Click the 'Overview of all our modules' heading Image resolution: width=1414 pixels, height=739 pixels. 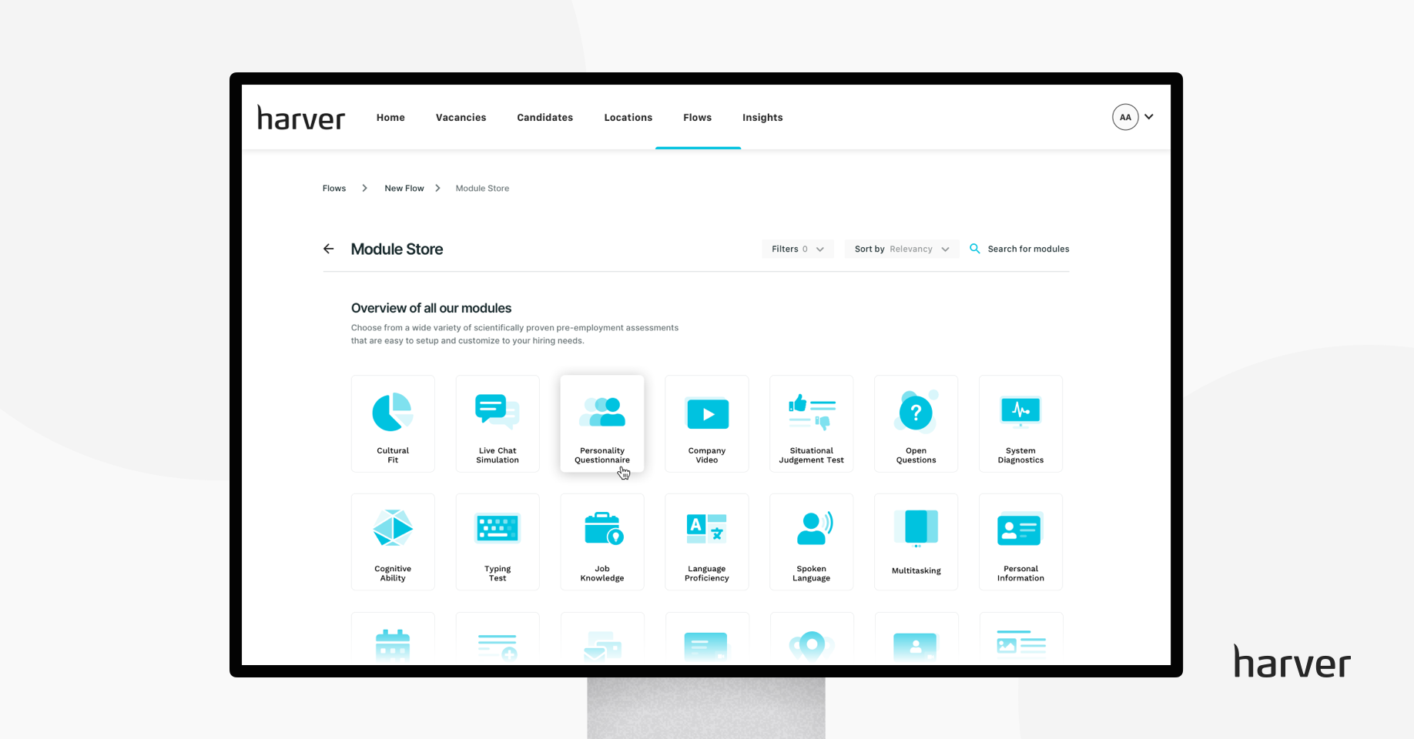(x=431, y=308)
